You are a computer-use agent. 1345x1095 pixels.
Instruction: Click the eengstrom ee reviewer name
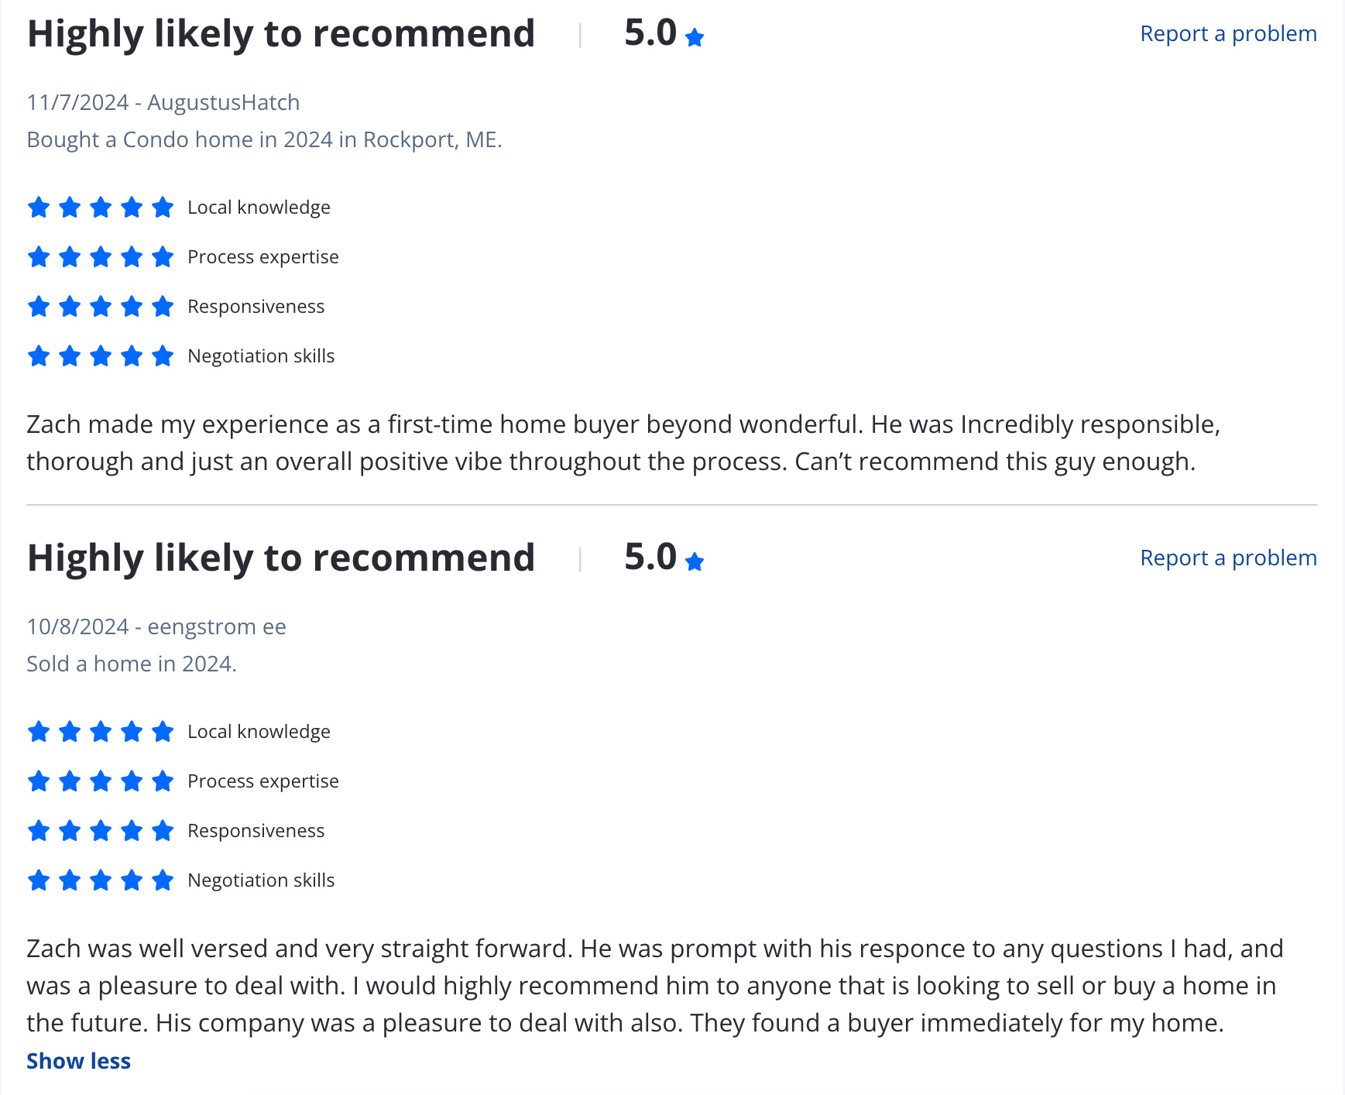tap(217, 627)
